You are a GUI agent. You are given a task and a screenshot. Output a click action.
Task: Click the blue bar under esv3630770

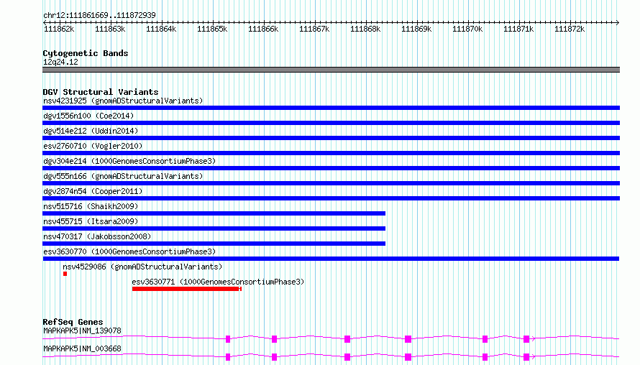click(331, 259)
